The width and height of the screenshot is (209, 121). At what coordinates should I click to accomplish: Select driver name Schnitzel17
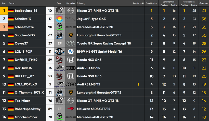tap(23, 19)
